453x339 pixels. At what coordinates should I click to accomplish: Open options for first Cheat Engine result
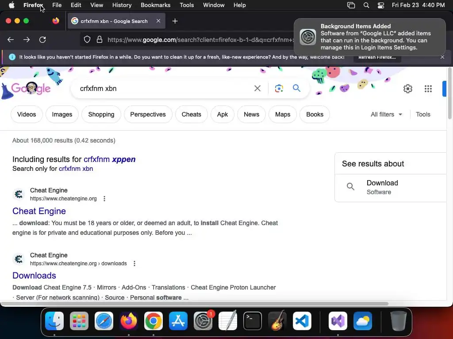[104, 199]
